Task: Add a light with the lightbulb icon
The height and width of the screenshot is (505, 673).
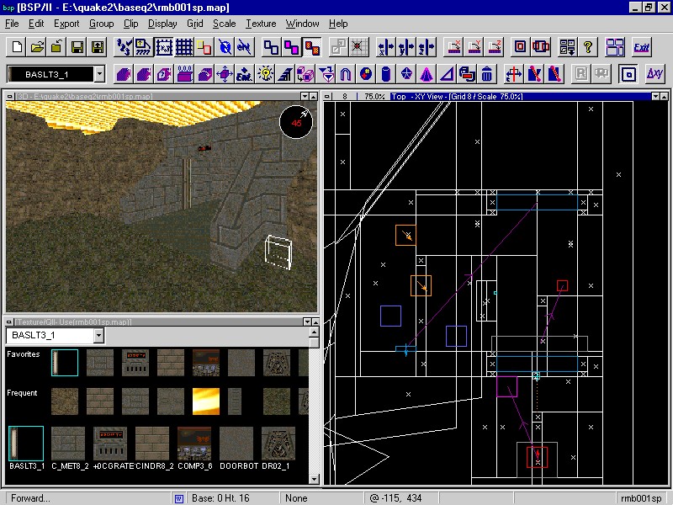Action: pyautogui.click(x=265, y=74)
